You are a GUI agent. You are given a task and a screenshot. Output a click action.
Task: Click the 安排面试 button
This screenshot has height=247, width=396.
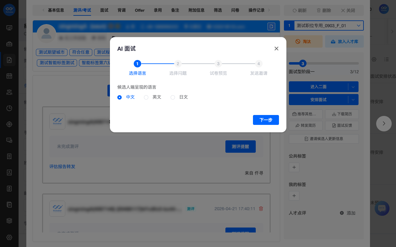318,100
